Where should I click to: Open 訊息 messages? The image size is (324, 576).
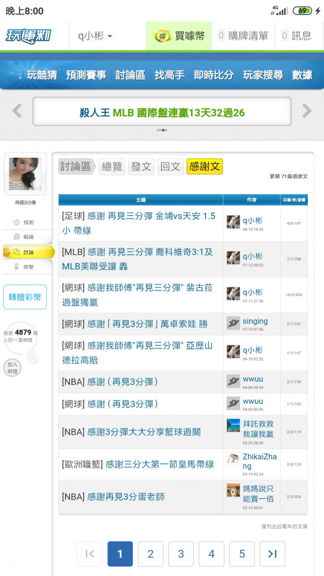tap(296, 36)
